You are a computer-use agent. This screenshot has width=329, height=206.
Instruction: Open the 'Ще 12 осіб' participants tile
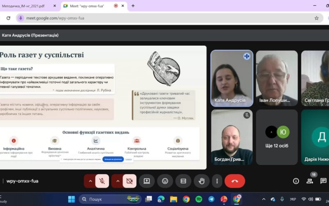click(276, 137)
